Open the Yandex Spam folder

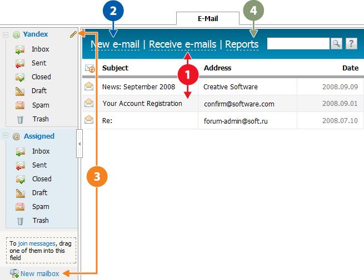tap(40, 105)
